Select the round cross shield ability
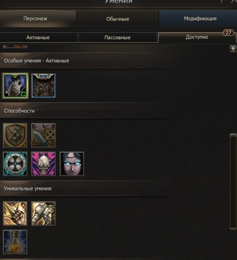The image size is (237, 260). (15, 164)
